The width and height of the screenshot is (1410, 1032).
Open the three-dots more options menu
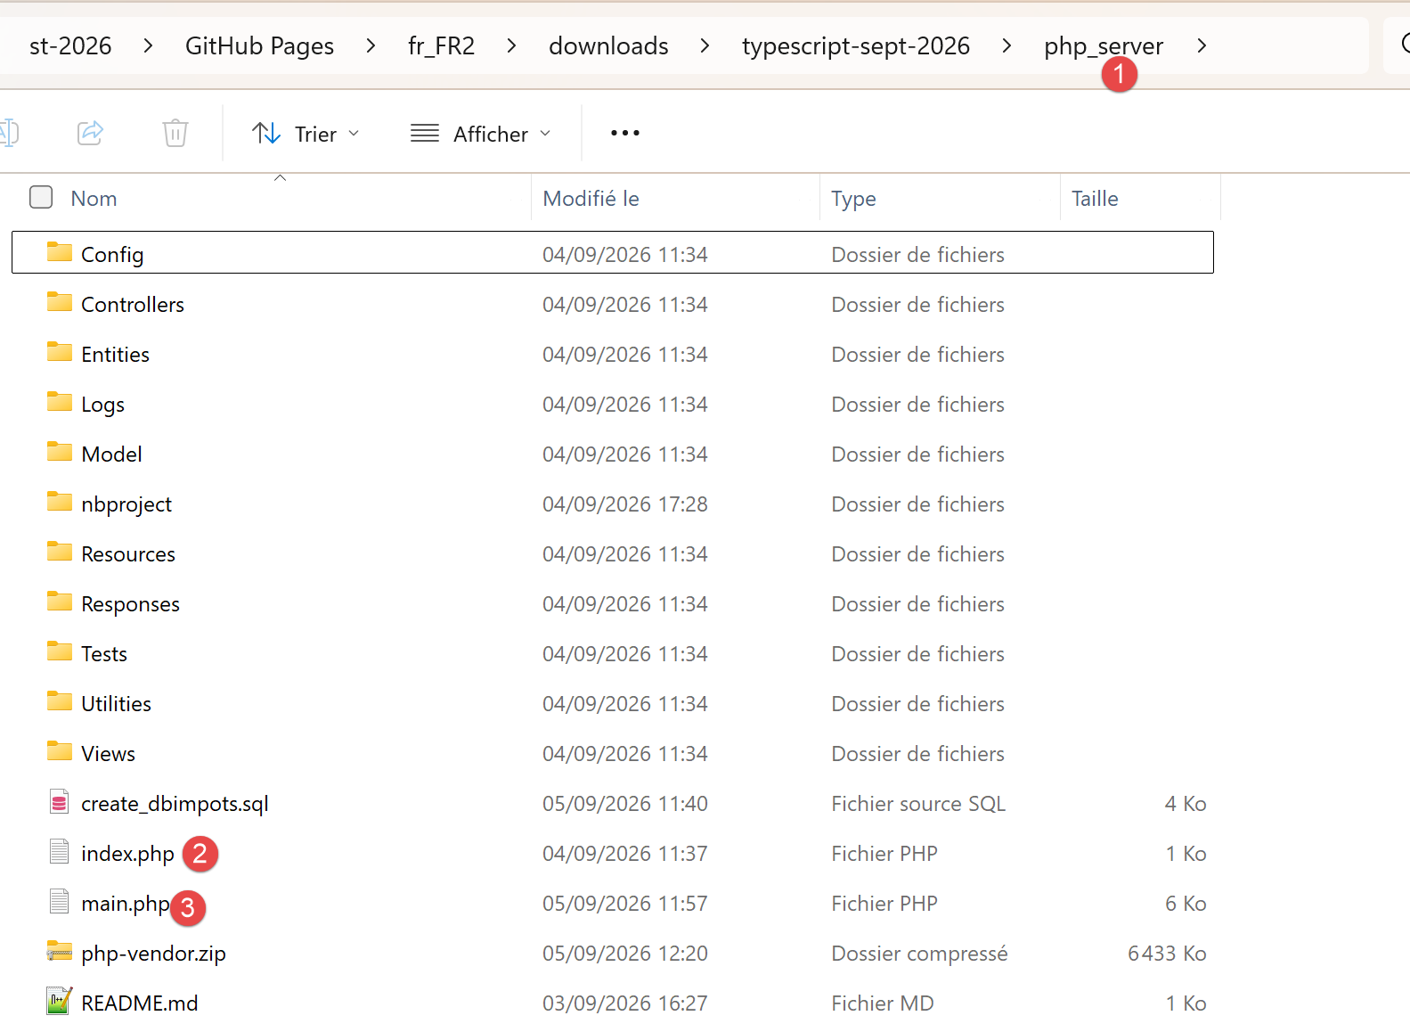pyautogui.click(x=624, y=133)
